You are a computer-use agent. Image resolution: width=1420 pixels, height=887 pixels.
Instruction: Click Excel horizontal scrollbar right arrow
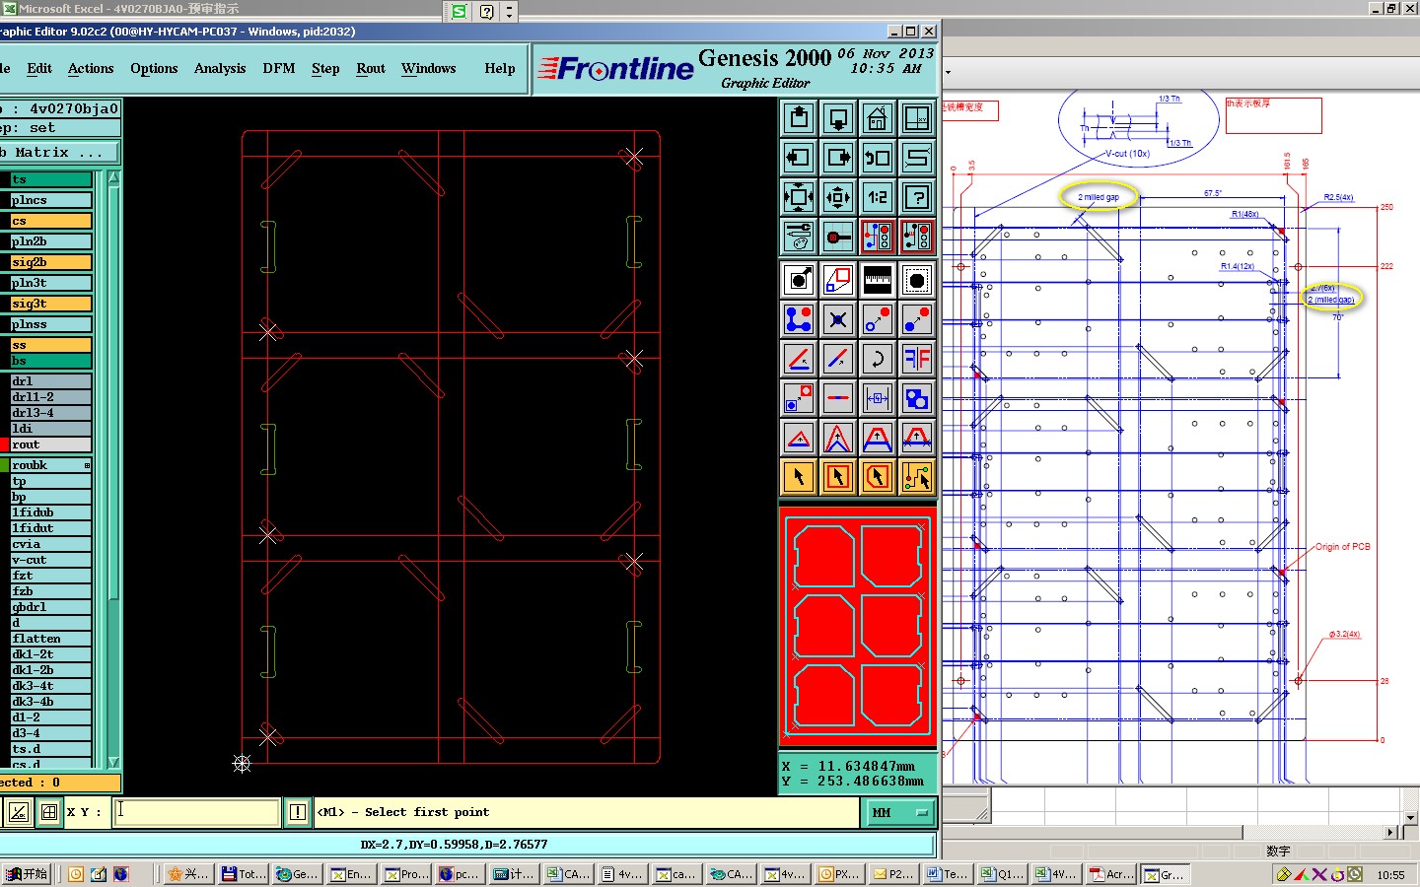(x=1391, y=832)
